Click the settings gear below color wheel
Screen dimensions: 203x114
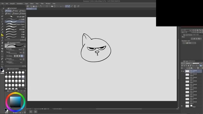click(x=25, y=113)
